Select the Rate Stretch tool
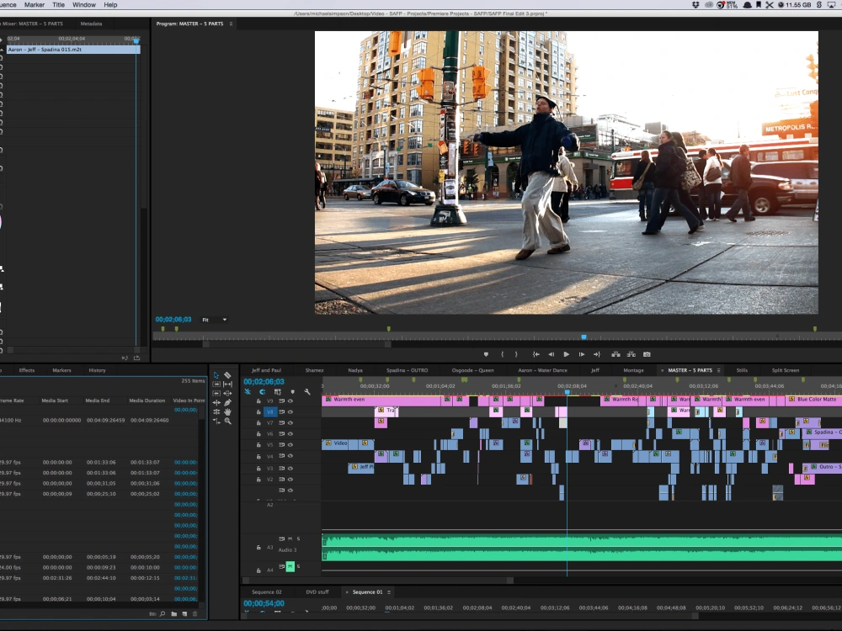Viewport: 842px width, 631px height. pyautogui.click(x=216, y=422)
